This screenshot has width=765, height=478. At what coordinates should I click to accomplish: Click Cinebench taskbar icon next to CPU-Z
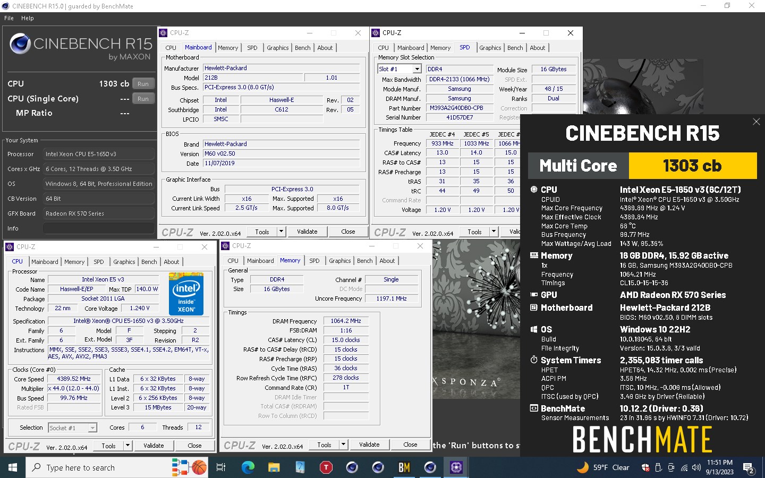pos(430,467)
